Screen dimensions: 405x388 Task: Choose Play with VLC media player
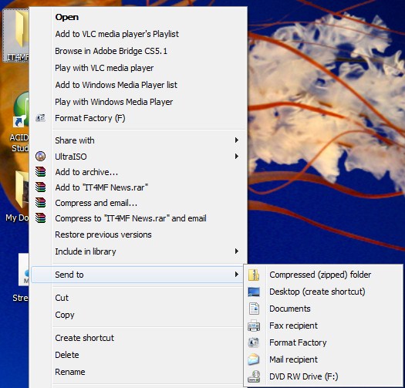pos(138,68)
